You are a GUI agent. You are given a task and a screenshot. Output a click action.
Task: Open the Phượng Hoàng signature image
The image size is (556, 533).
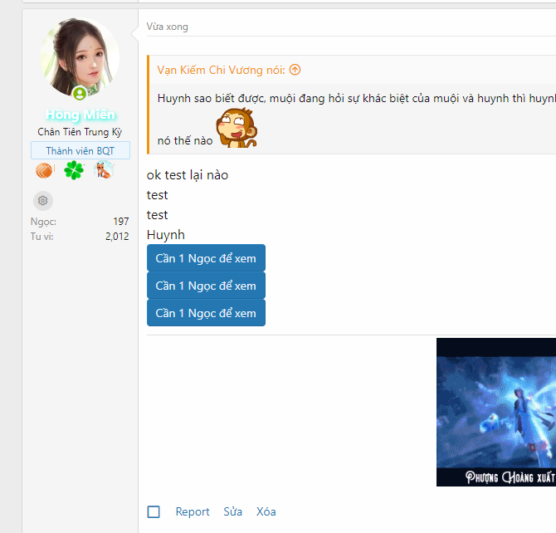tap(495, 412)
